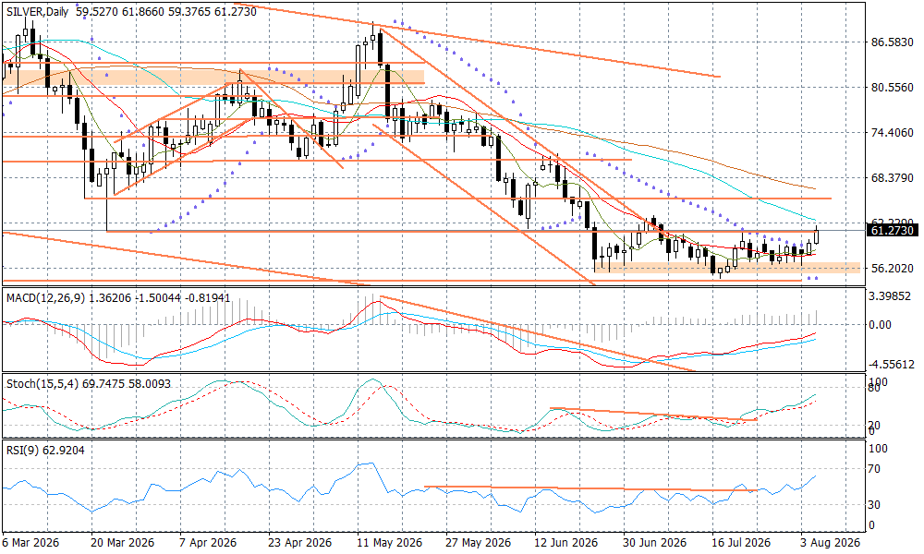Click the 3 Aug 2026 date label
924x554 pixels.
(829, 542)
